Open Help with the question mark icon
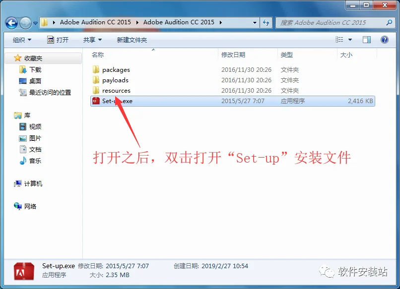The height and width of the screenshot is (289, 400). [x=385, y=40]
